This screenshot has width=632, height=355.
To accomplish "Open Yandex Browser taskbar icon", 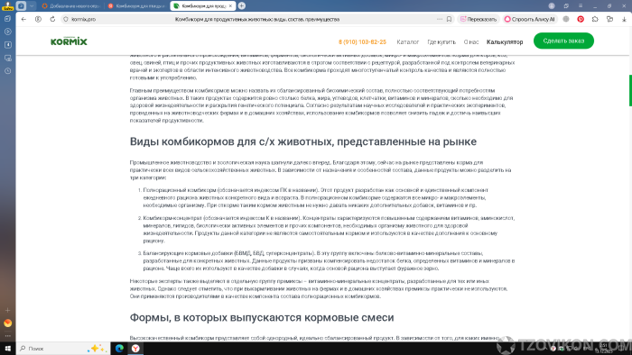I will pyautogui.click(x=135, y=348).
